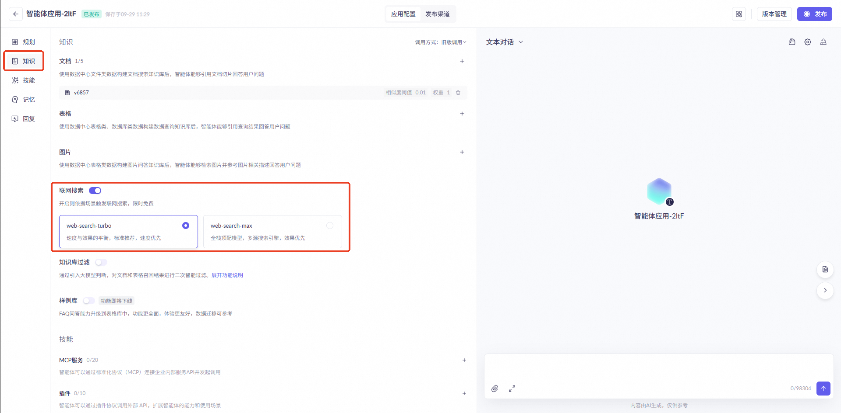Open chat settings gear icon
This screenshot has width=841, height=413.
808,42
